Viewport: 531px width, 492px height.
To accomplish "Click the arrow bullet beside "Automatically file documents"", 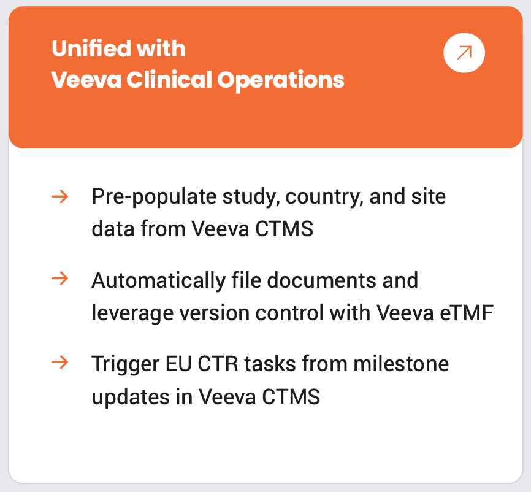I will coord(59,279).
